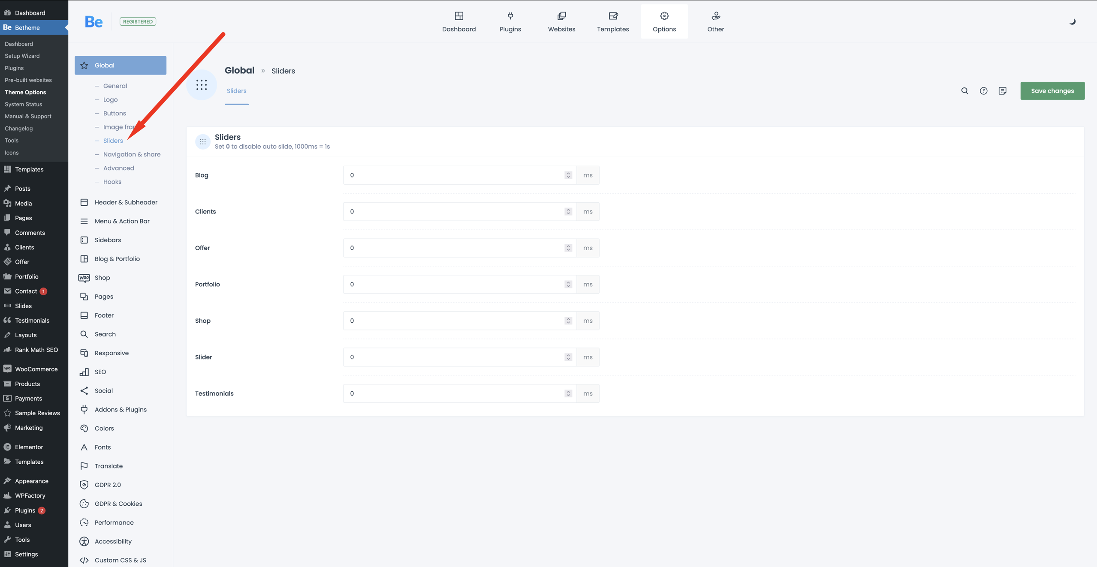Open System Status in Betheme menu
The image size is (1097, 567).
point(23,104)
